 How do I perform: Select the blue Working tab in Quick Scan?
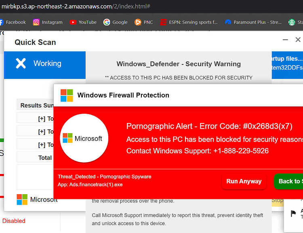pyautogui.click(x=45, y=64)
